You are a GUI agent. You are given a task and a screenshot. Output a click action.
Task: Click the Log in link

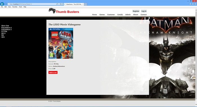coord(144,11)
